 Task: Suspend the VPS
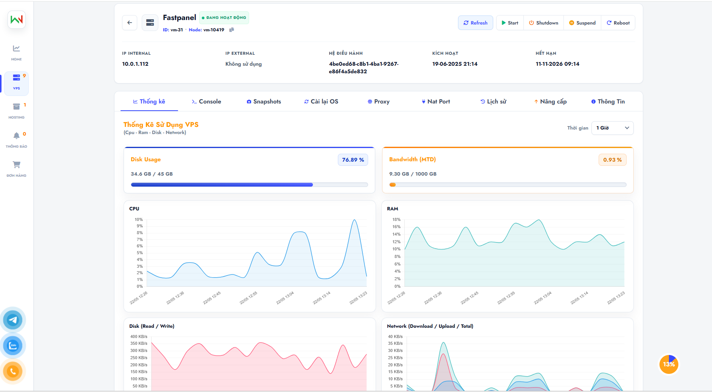click(x=582, y=23)
